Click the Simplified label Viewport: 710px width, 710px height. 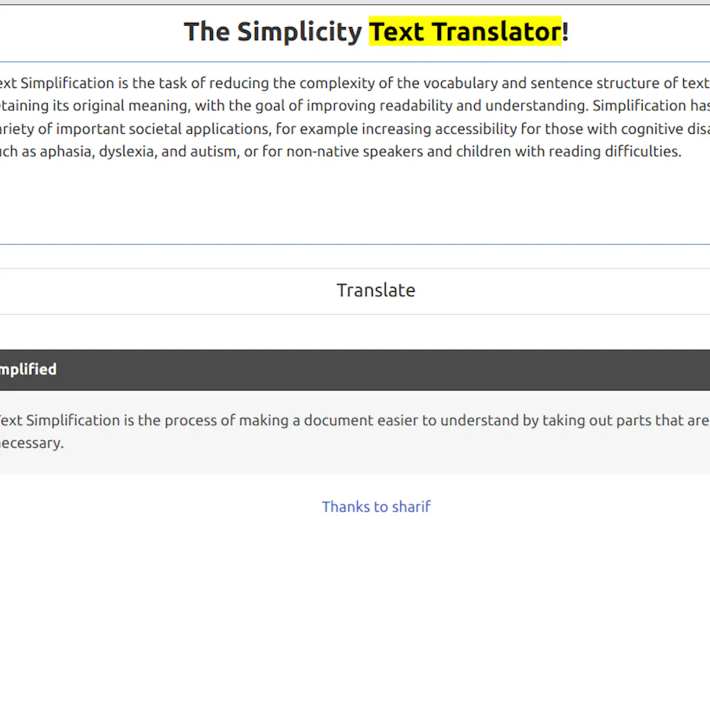tap(28, 369)
